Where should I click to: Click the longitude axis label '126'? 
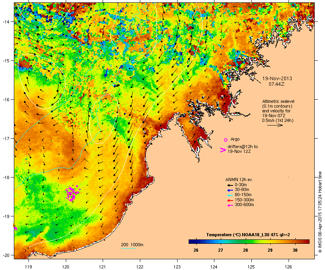point(288,267)
